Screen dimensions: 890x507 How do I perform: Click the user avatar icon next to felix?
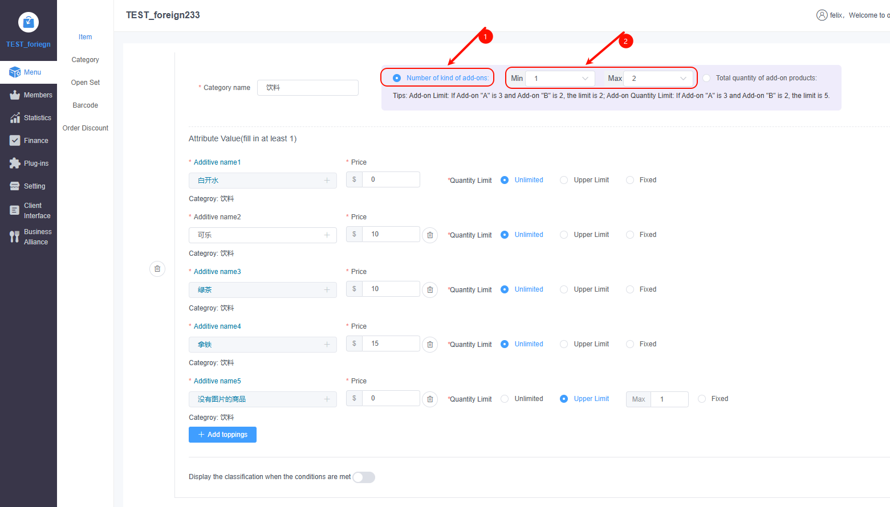click(x=822, y=15)
